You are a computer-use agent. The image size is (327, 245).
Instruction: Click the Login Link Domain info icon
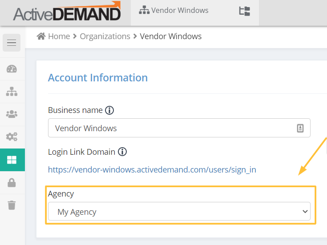click(122, 152)
